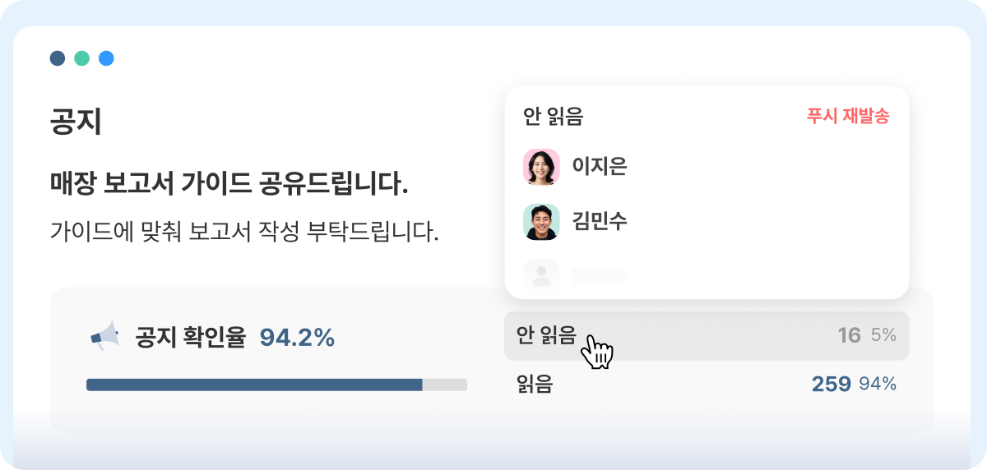
Task: Click the 가이드에 맞춰 보고서 작성 body text
Action: [x=244, y=232]
